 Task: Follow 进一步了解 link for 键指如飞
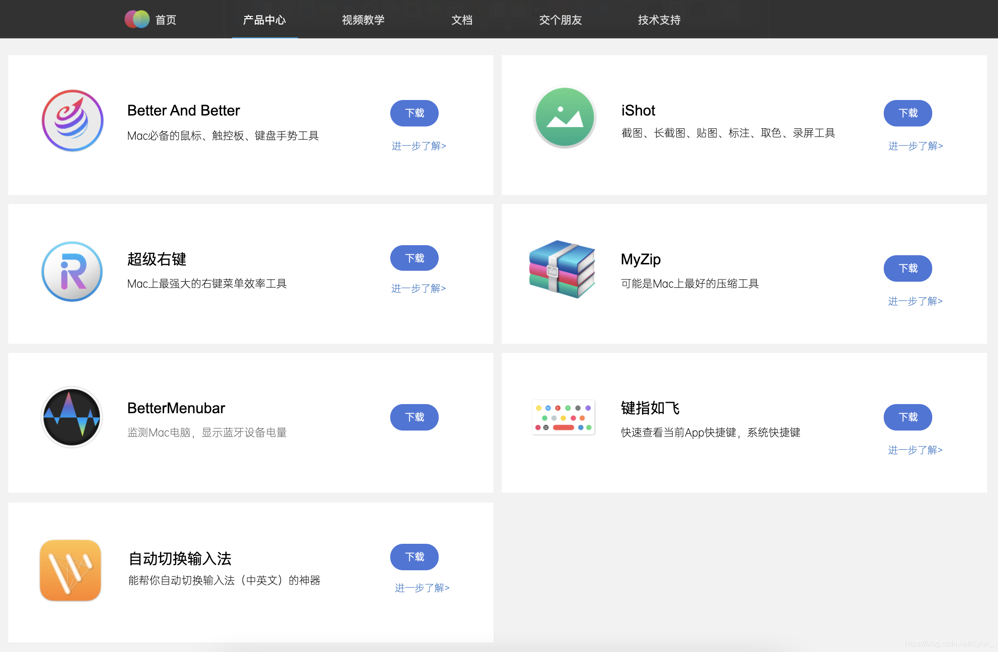(915, 450)
